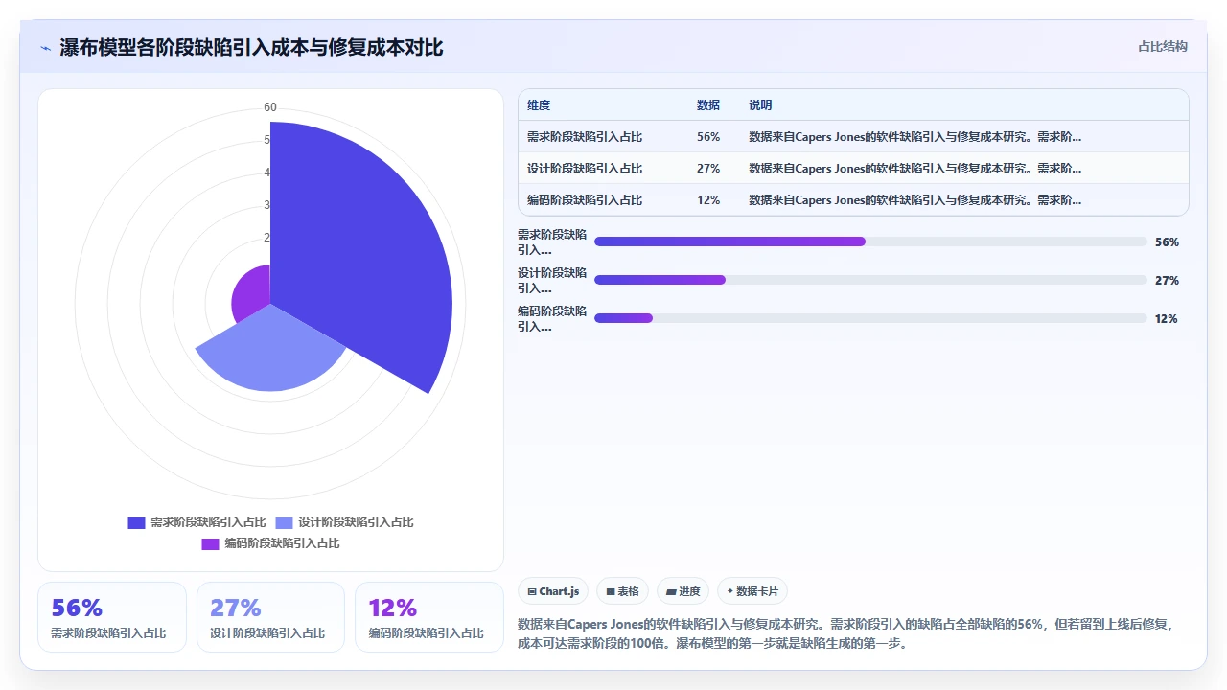
Task: Open the 12% 编码阶段 data card
Action: 429,617
